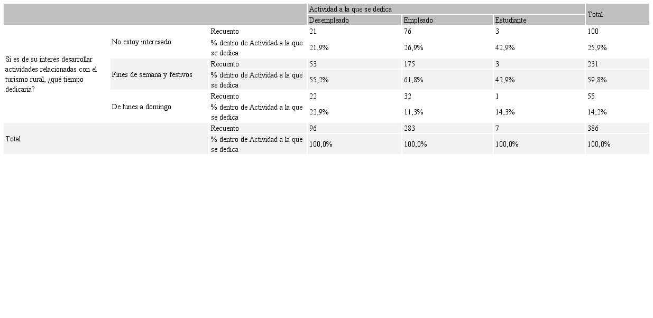Click the Total row label at bottom left

(x=13, y=139)
